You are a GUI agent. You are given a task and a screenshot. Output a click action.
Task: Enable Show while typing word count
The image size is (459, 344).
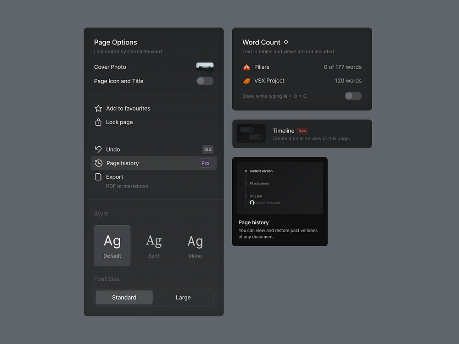tap(353, 96)
